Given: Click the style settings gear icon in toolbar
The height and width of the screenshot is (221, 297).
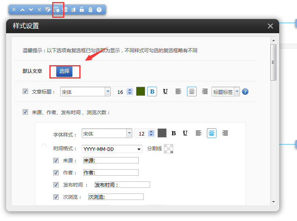Looking at the screenshot, I should tap(57, 9).
